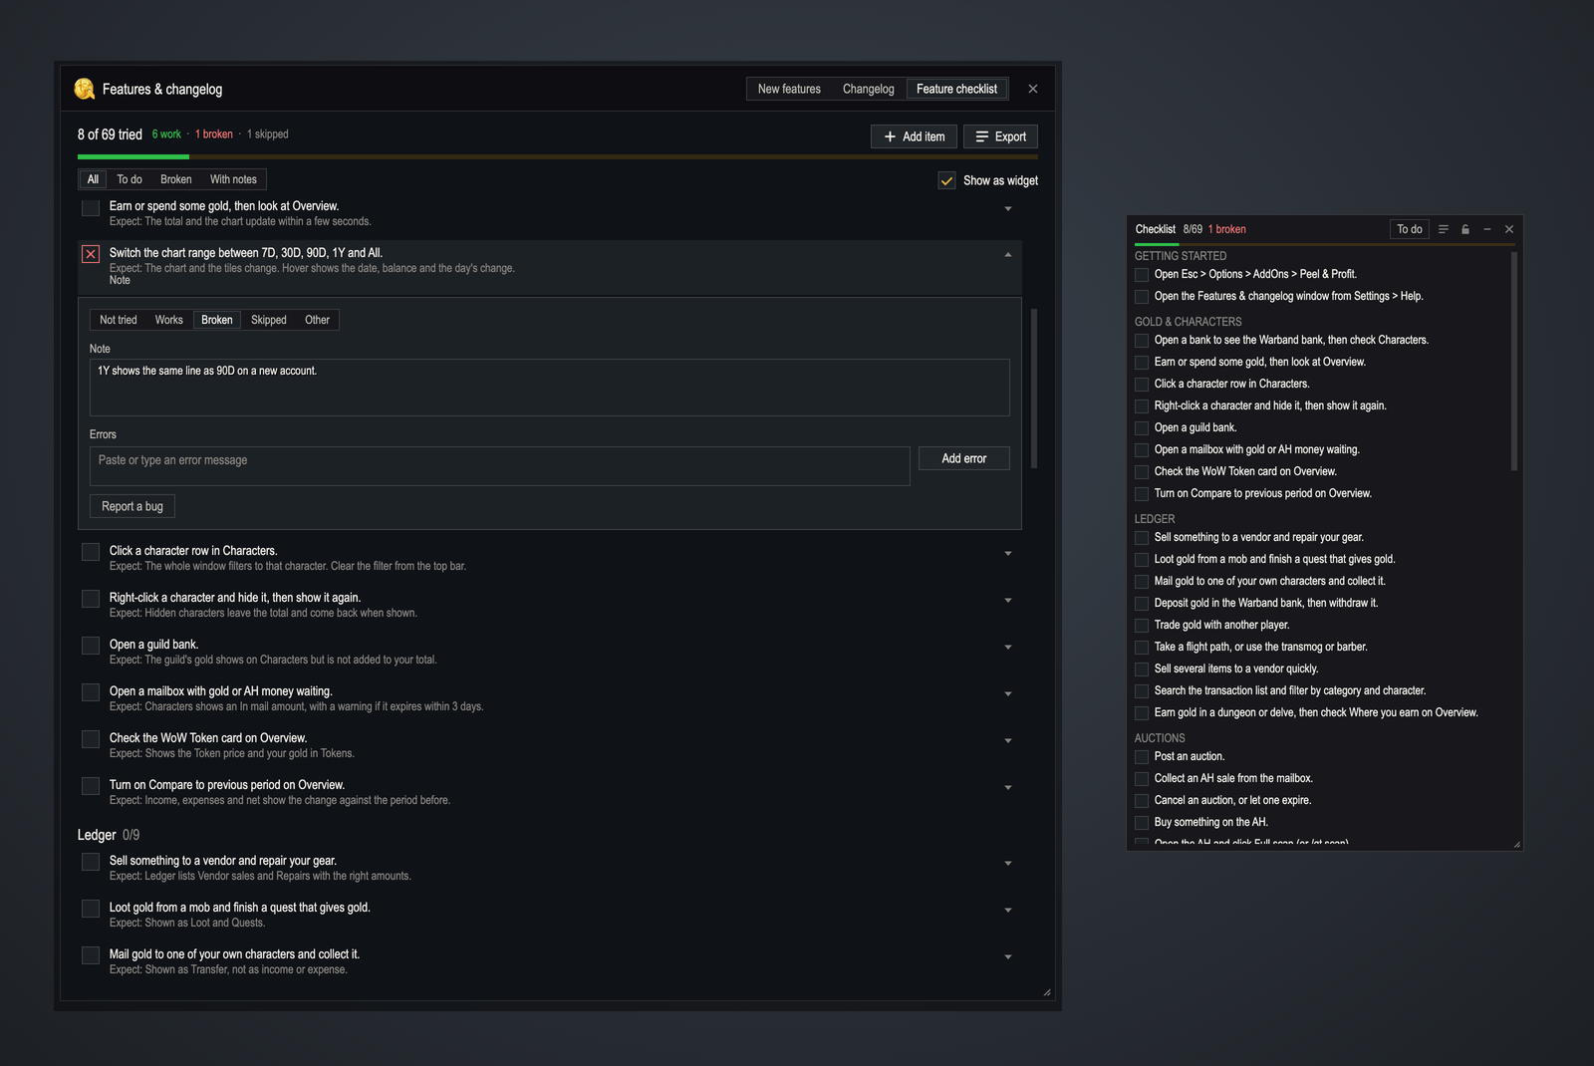Grab the resize grip of Features window
1594x1066 pixels.
tap(1046, 992)
